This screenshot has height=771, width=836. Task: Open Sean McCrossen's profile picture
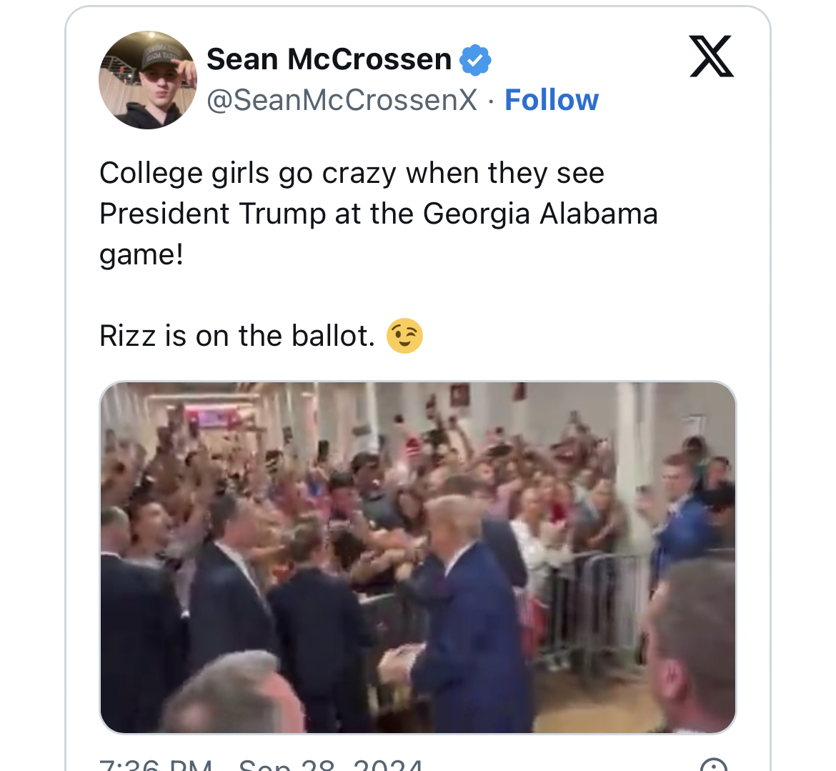point(147,80)
